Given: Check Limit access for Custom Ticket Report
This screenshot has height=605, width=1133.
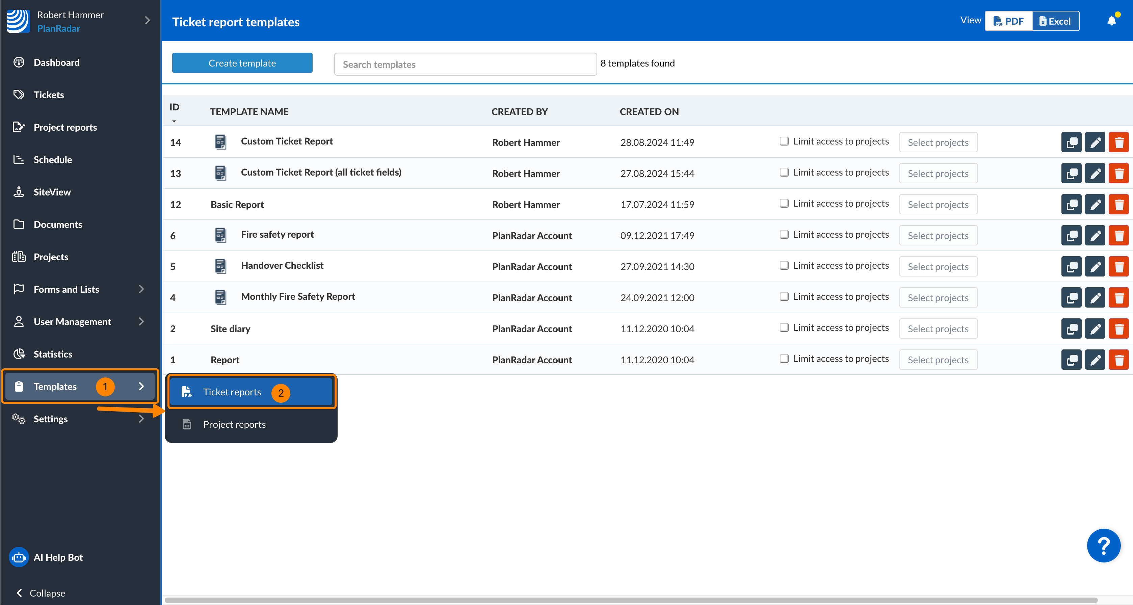Looking at the screenshot, I should coord(784,141).
